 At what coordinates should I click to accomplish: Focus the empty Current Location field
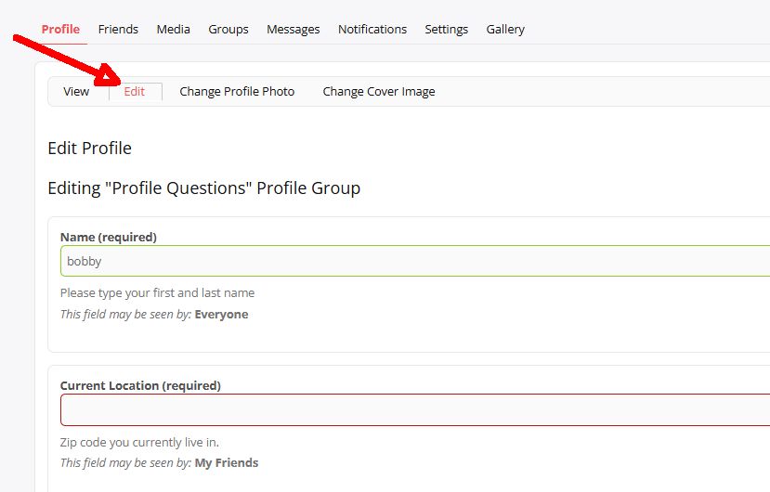[x=414, y=409]
